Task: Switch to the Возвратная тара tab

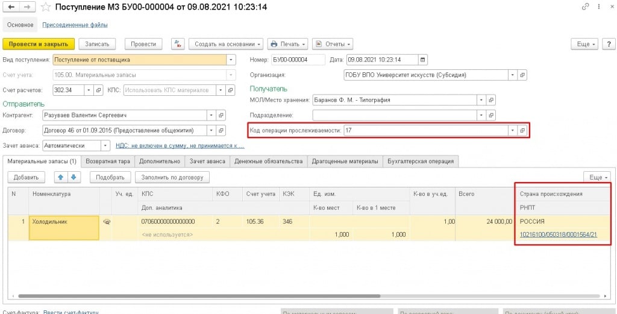Action: pos(107,161)
